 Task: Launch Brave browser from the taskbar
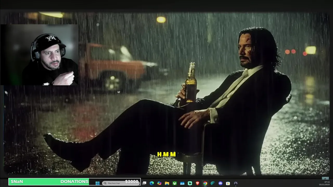(x=197, y=183)
